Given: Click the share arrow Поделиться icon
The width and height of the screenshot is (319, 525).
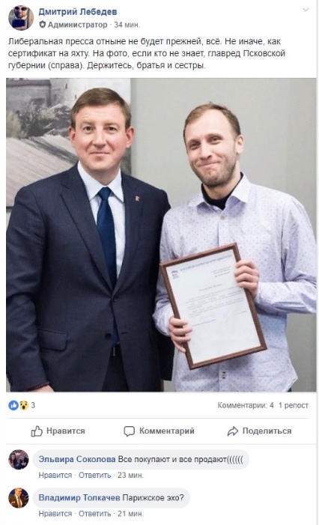Looking at the screenshot, I should 233,431.
